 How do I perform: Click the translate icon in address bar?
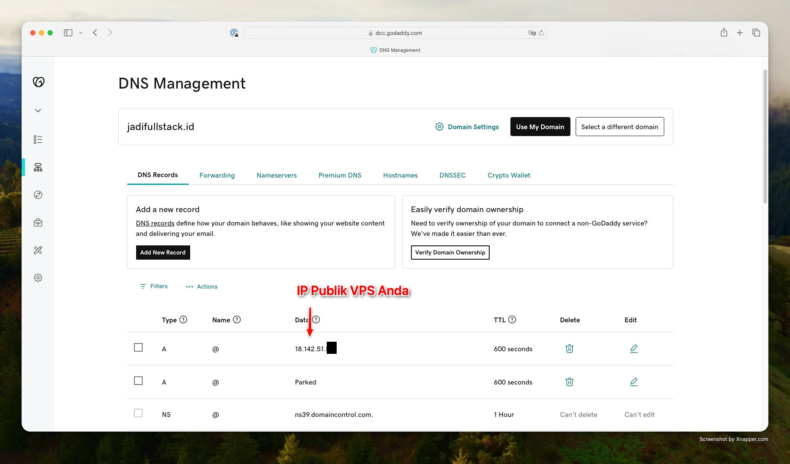click(x=532, y=33)
